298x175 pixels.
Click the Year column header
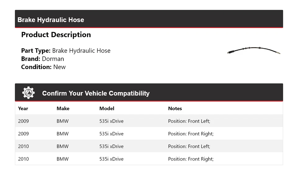pos(23,108)
